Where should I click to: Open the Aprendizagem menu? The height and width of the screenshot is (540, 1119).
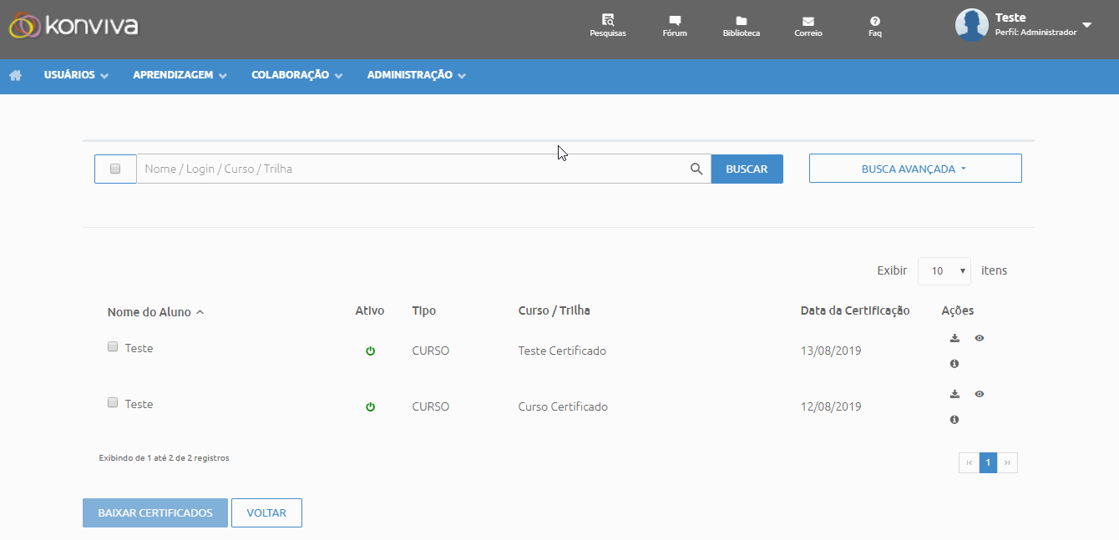click(x=180, y=75)
